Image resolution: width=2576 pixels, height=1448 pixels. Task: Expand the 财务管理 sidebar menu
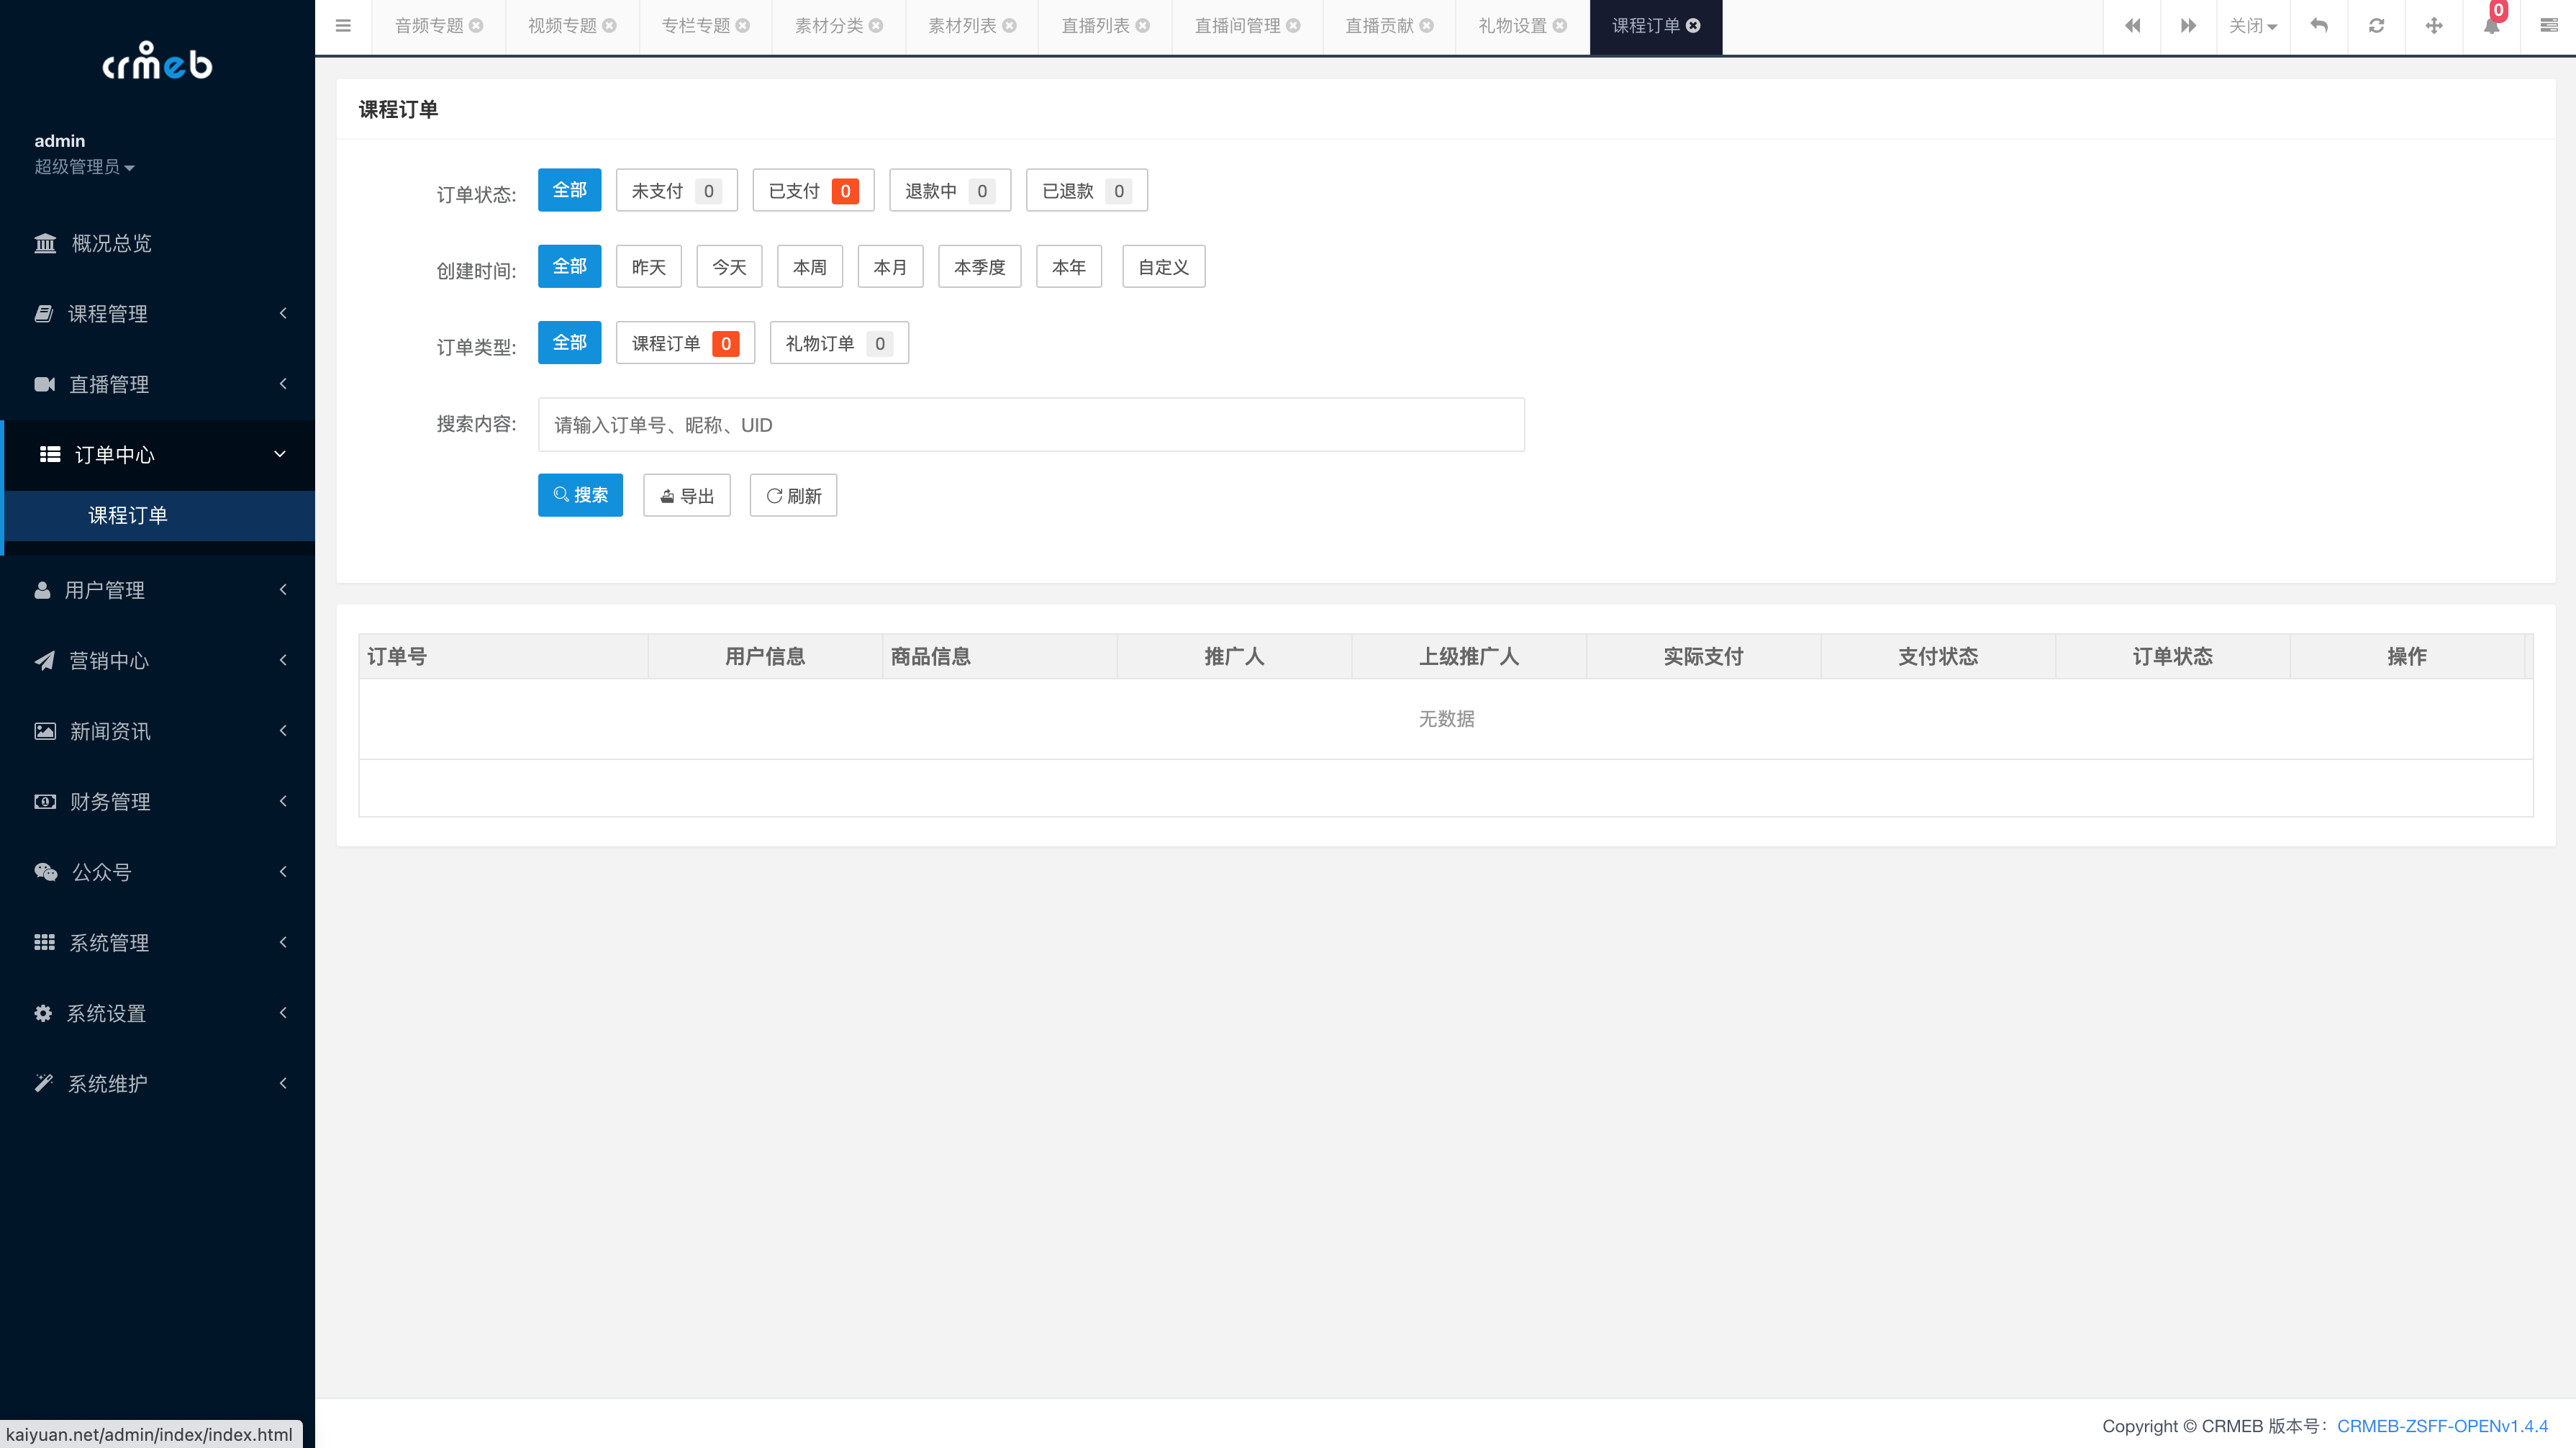pyautogui.click(x=157, y=802)
